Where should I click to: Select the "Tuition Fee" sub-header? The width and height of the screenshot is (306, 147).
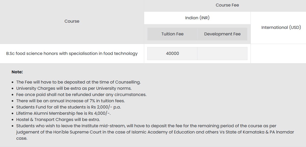click(172, 34)
